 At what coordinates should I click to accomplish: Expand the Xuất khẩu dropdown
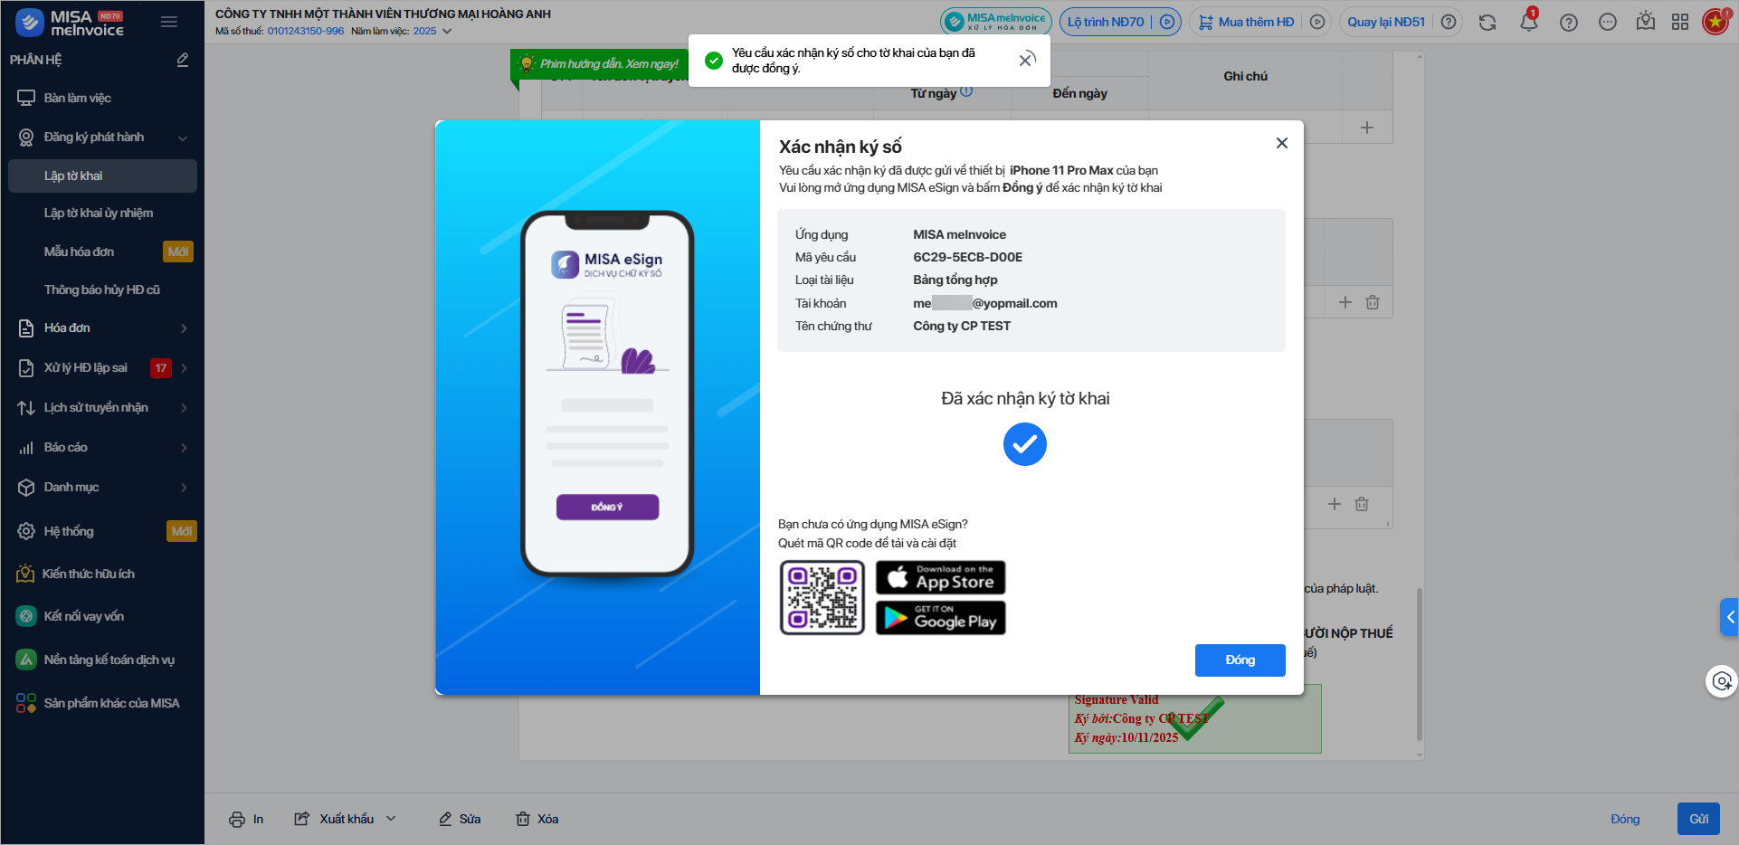coord(391,819)
